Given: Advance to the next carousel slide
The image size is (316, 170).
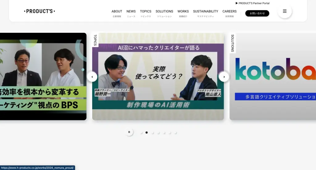Looking at the screenshot, I should click(224, 77).
